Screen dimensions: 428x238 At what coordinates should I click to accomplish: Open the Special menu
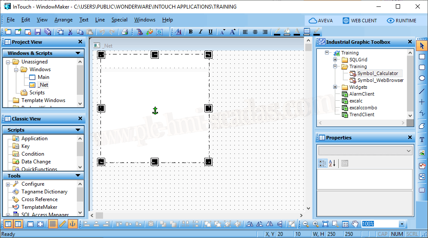click(x=119, y=20)
